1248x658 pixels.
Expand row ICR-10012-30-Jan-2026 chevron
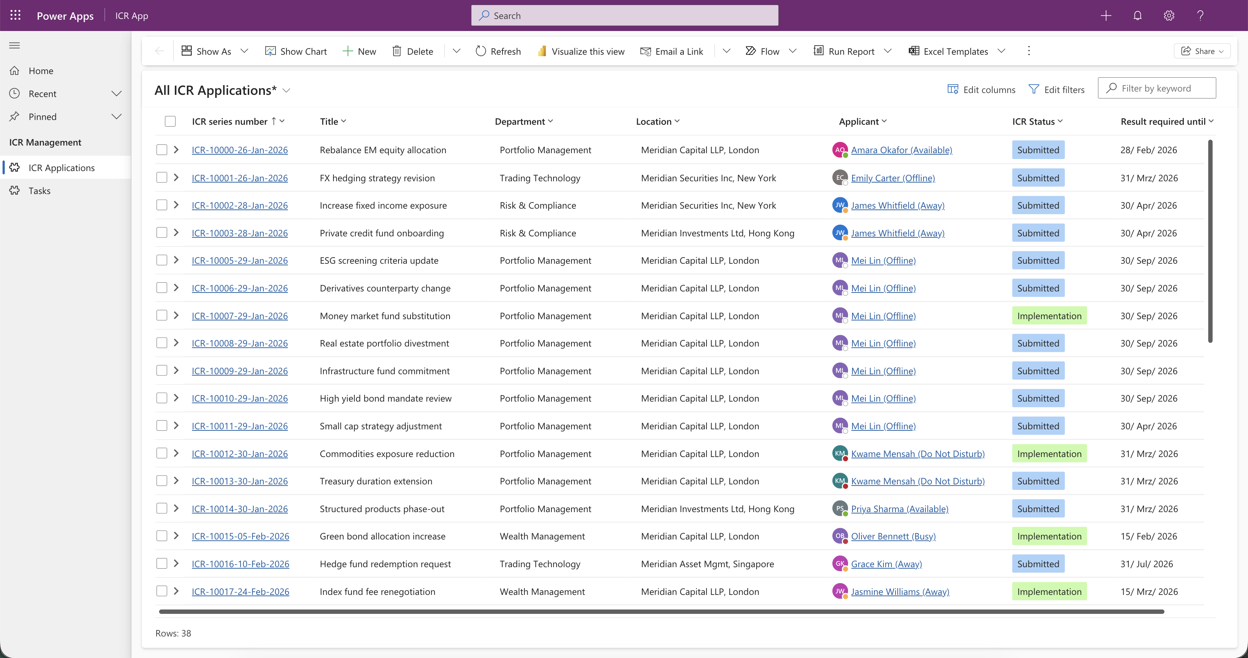[x=176, y=453]
